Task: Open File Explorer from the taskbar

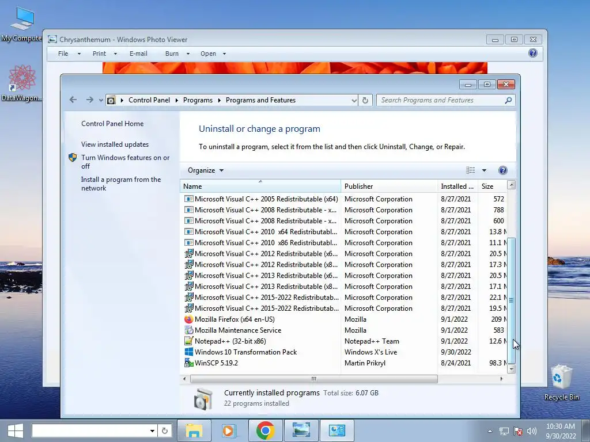Action: [x=194, y=430]
